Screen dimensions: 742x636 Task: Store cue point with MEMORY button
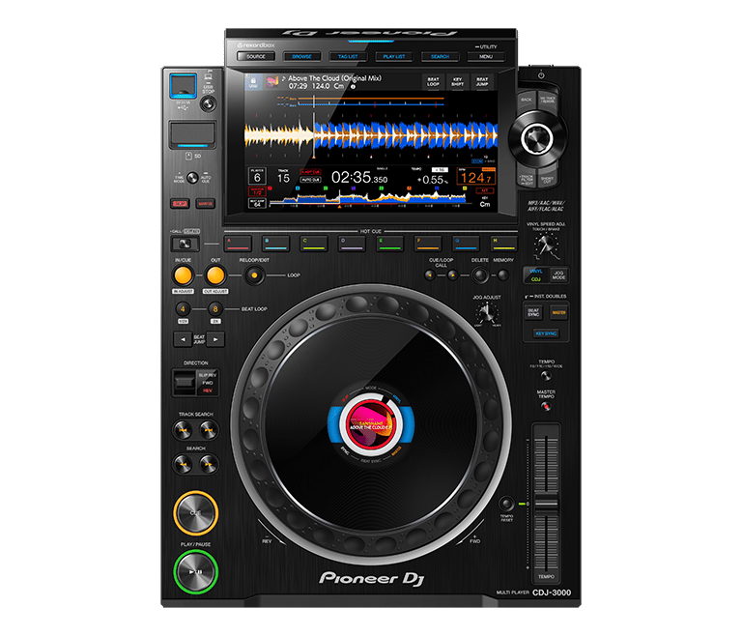pyautogui.click(x=503, y=275)
